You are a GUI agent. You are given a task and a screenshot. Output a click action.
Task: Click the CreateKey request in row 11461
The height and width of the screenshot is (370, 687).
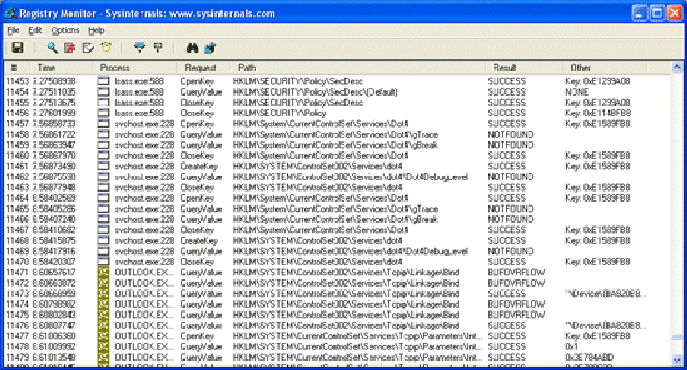(x=199, y=166)
